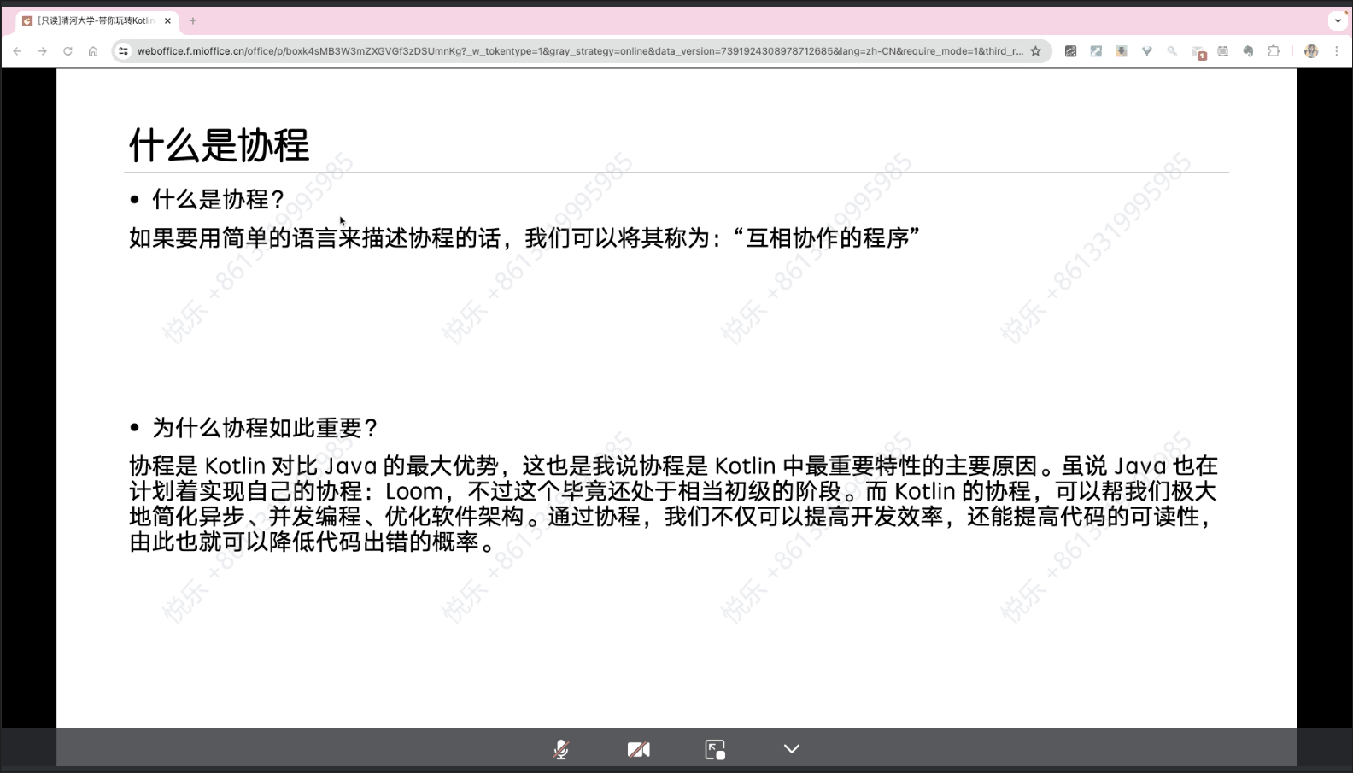The width and height of the screenshot is (1353, 773).
Task: Toggle the disabled camera
Action: (x=638, y=749)
